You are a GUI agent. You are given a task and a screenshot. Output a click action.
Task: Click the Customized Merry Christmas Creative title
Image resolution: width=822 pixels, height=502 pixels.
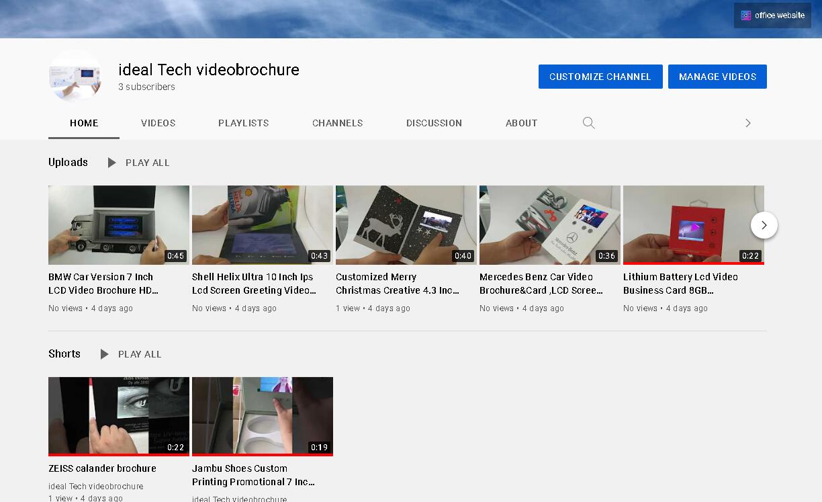[x=398, y=284]
